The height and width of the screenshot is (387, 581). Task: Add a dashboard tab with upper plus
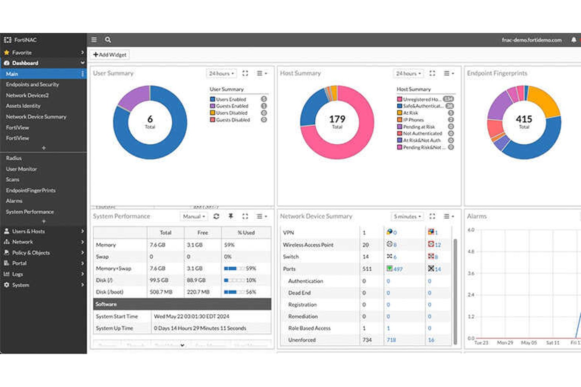tap(44, 148)
